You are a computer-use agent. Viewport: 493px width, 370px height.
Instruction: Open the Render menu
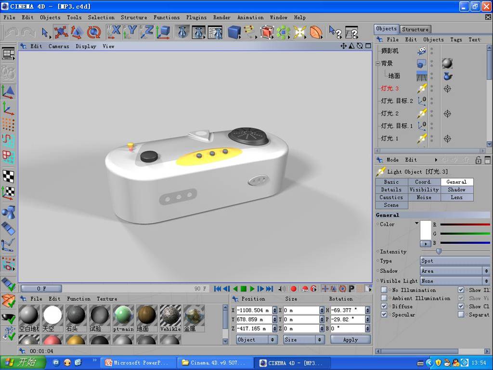[221, 18]
